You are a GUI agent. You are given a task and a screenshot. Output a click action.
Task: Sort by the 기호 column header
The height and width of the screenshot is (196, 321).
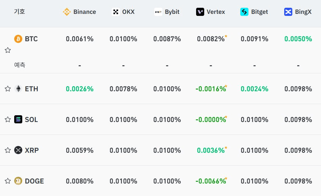[19, 11]
